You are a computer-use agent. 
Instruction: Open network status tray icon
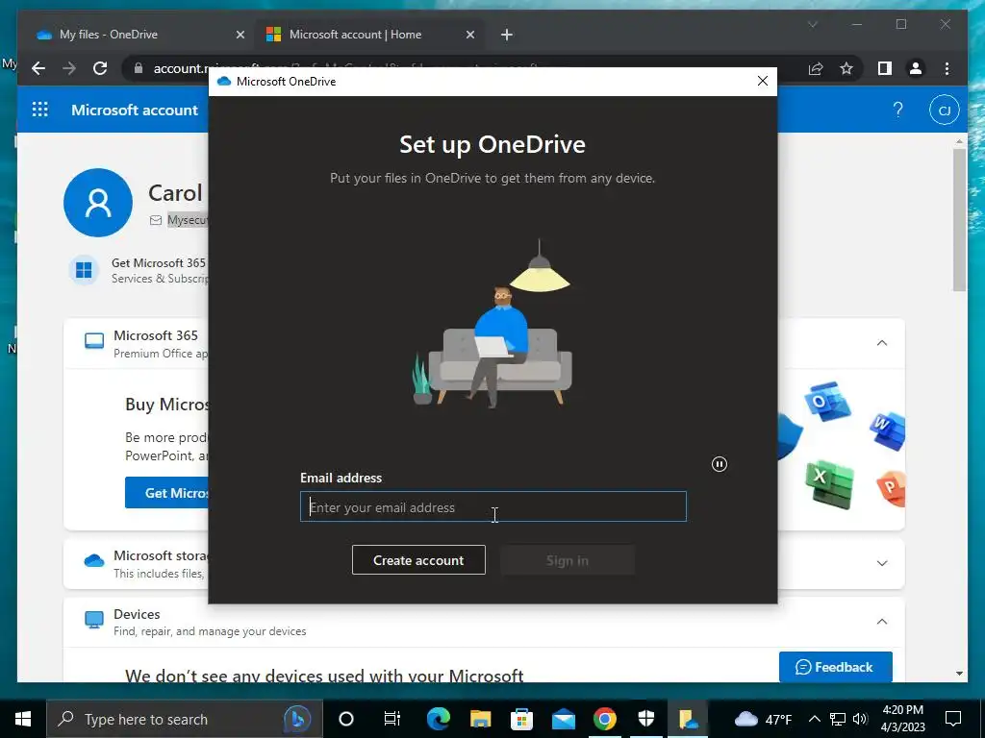click(838, 719)
